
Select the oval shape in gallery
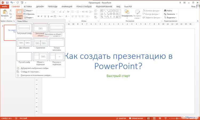[114, 11]
